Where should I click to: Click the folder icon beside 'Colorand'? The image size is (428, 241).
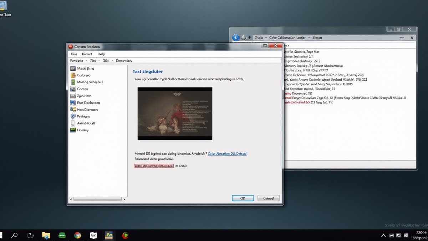[72, 75]
